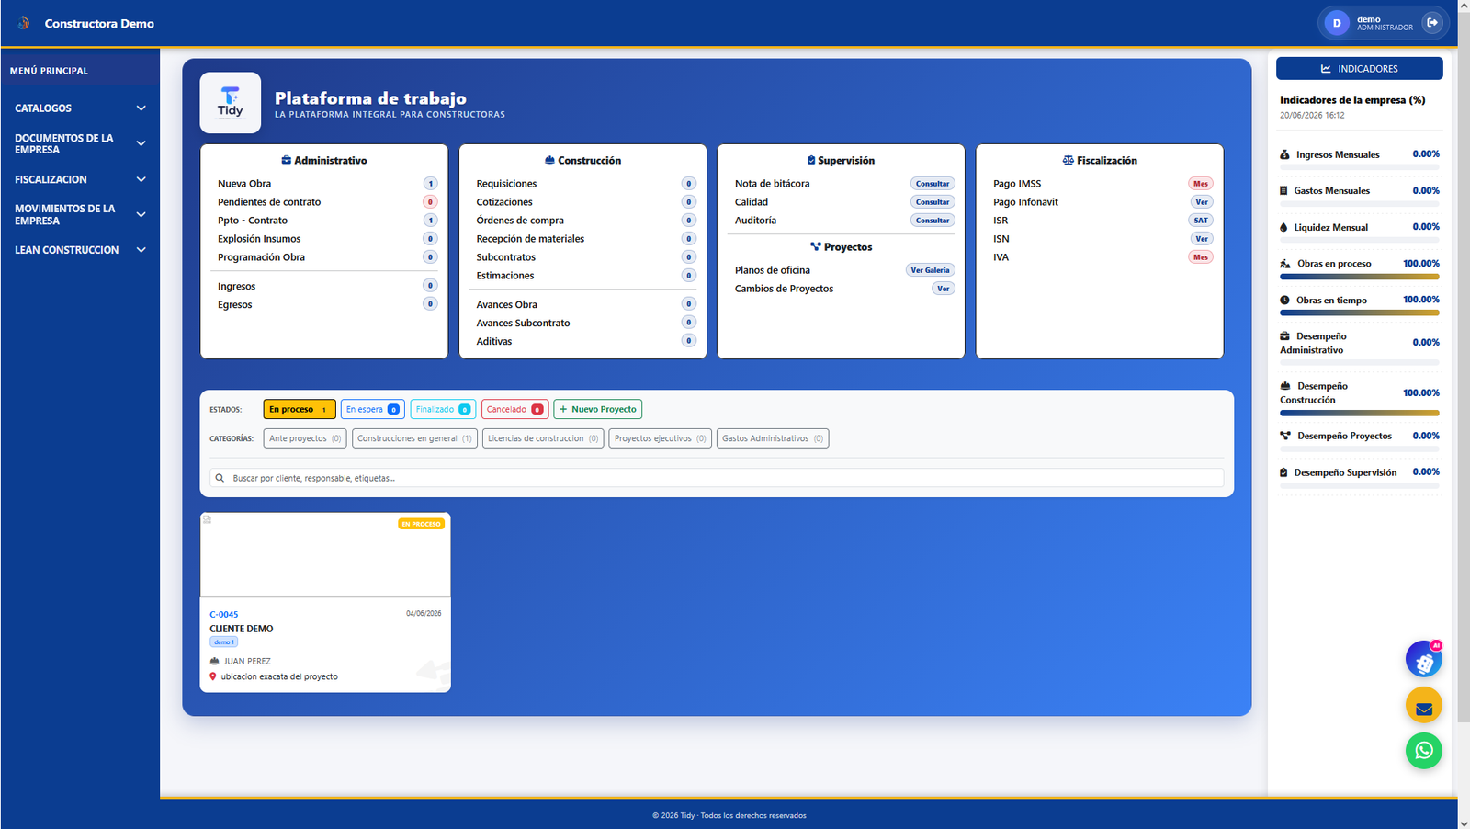Click the Desempeño Construcción helmet icon
This screenshot has width=1470, height=829.
click(1285, 386)
